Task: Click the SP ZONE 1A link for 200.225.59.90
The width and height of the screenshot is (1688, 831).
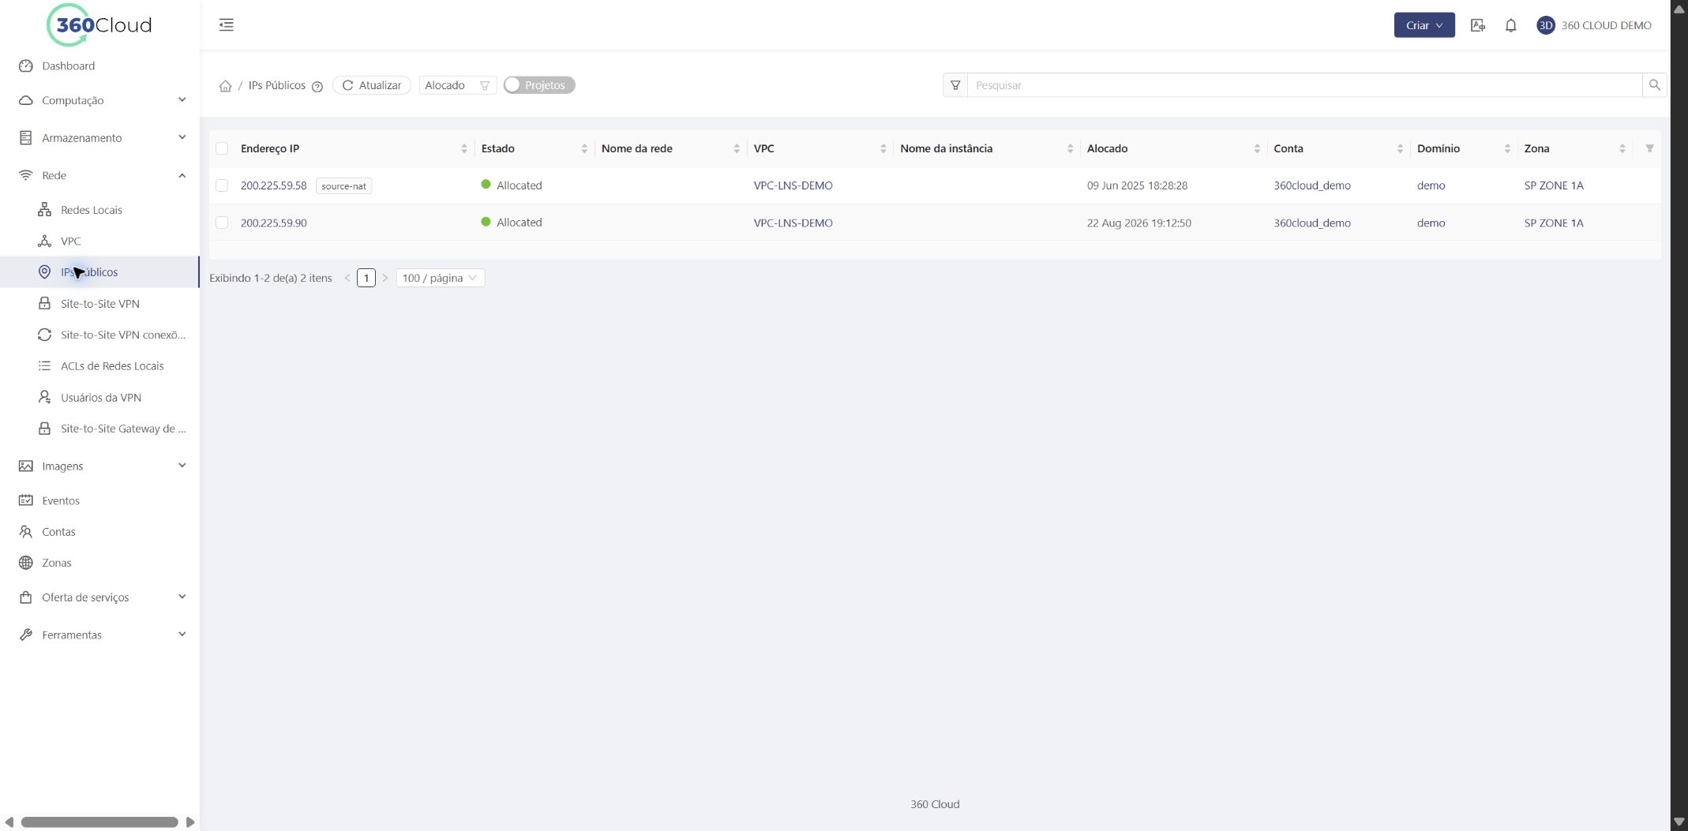Action: (x=1554, y=223)
